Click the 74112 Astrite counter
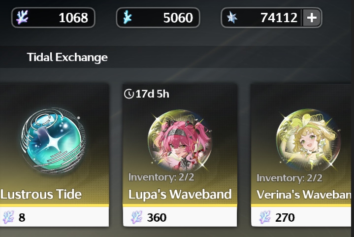The width and height of the screenshot is (354, 237). tap(261, 18)
